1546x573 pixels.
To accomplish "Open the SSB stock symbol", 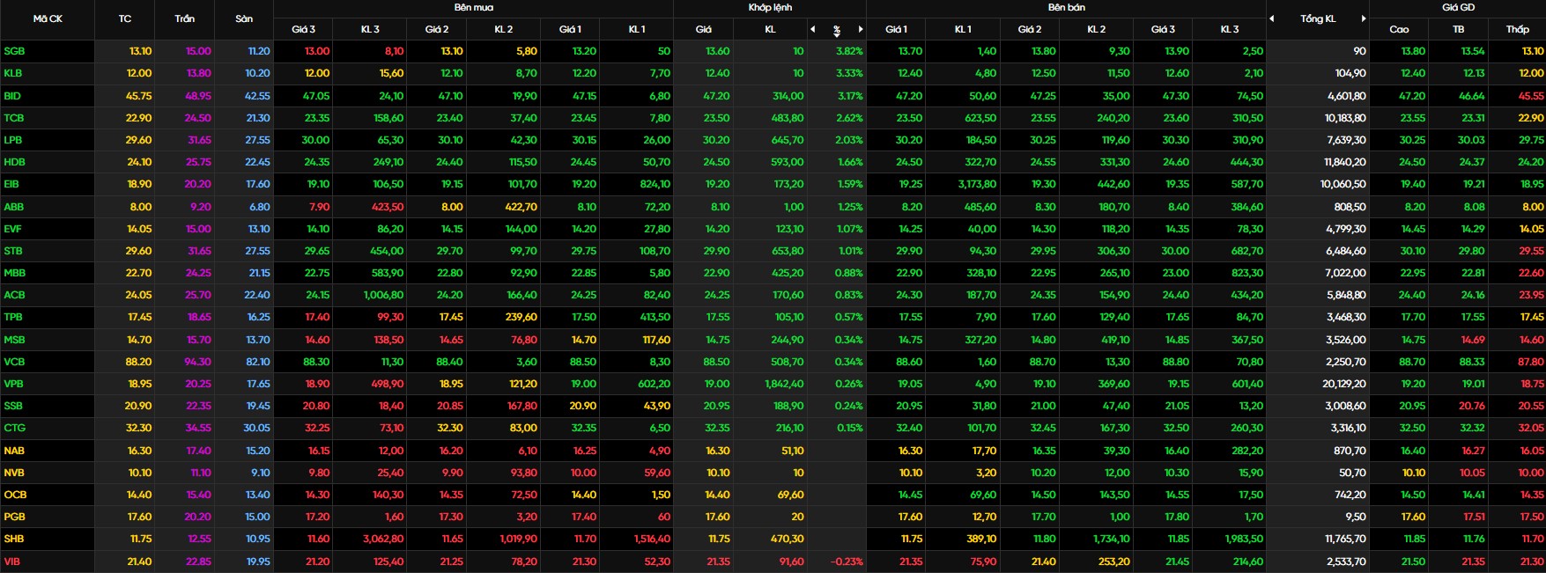I will click(13, 406).
